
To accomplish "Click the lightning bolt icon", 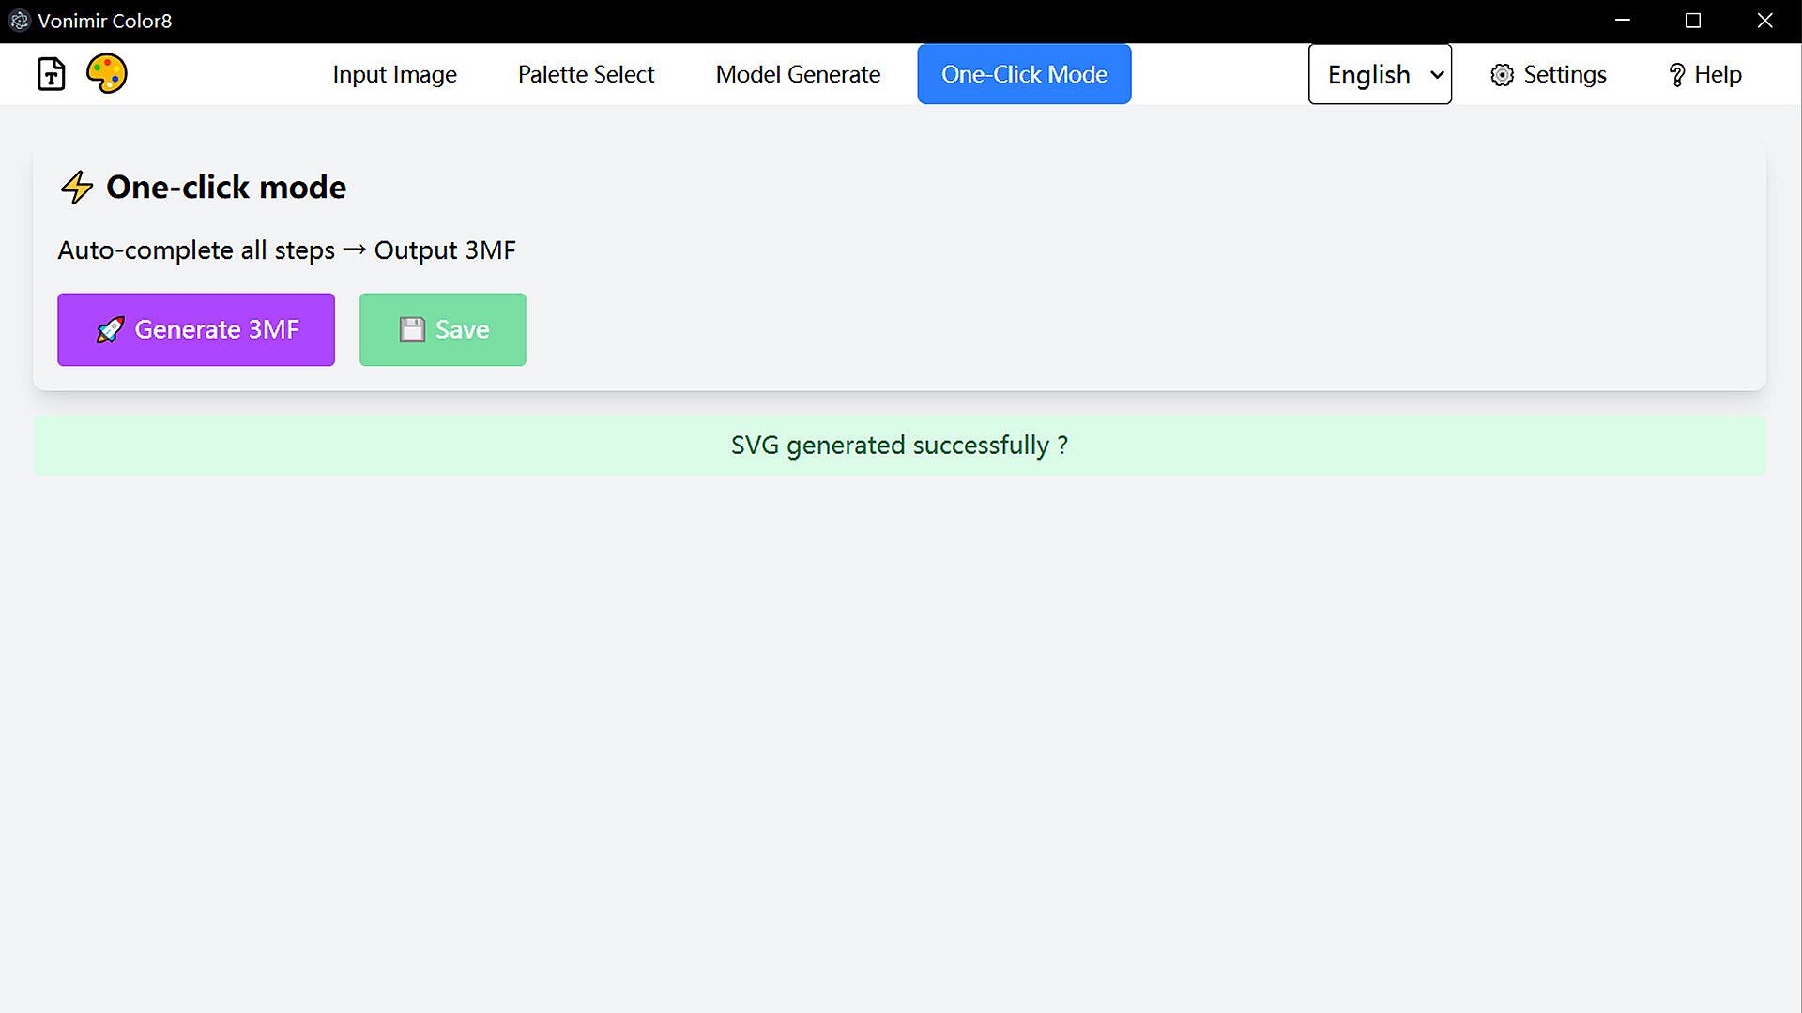I will click(x=77, y=188).
